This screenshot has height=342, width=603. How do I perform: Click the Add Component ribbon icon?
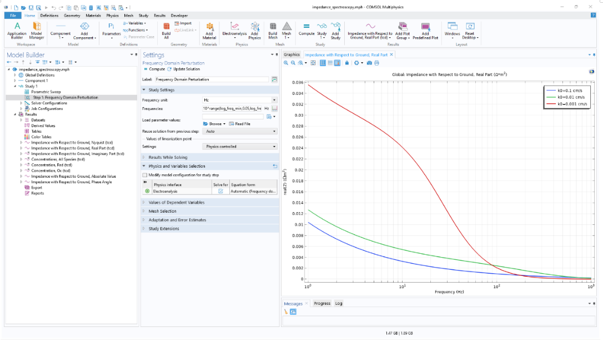[84, 31]
